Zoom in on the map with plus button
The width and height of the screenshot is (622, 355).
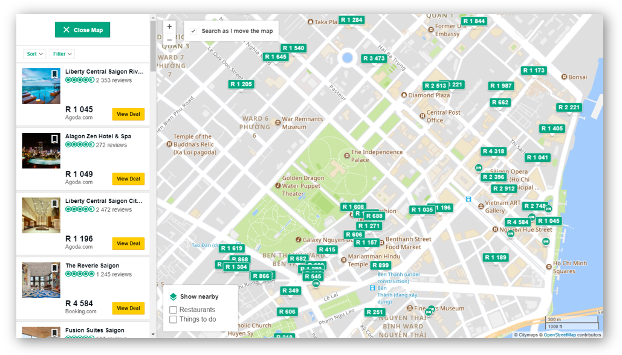click(x=169, y=27)
